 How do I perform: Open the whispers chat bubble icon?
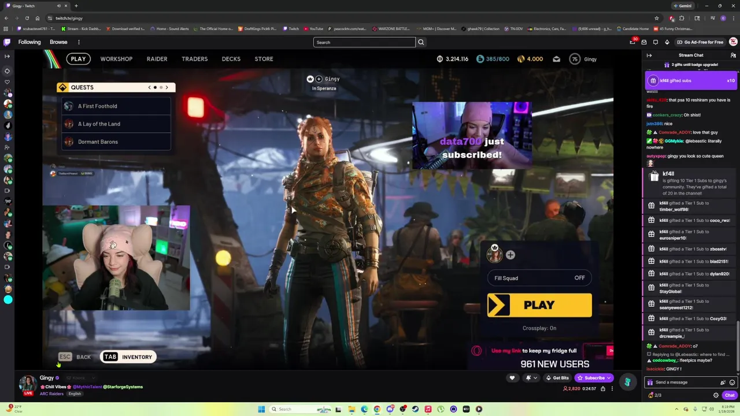tap(656, 42)
